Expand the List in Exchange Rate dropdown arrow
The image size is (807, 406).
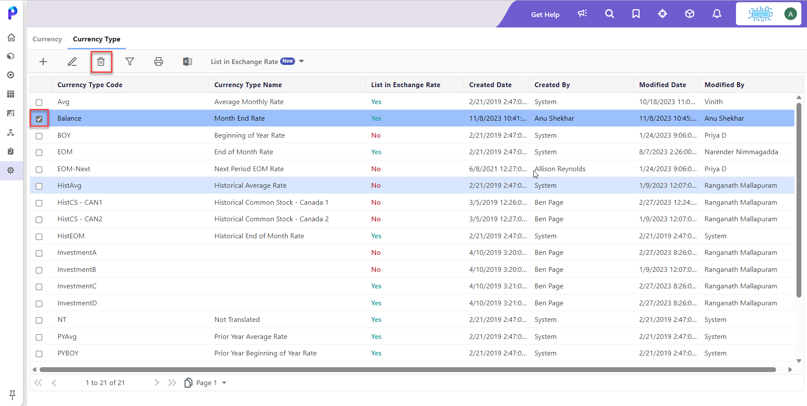(302, 61)
